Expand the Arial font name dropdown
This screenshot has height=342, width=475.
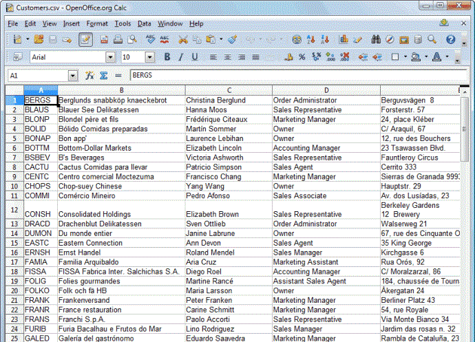pos(111,57)
